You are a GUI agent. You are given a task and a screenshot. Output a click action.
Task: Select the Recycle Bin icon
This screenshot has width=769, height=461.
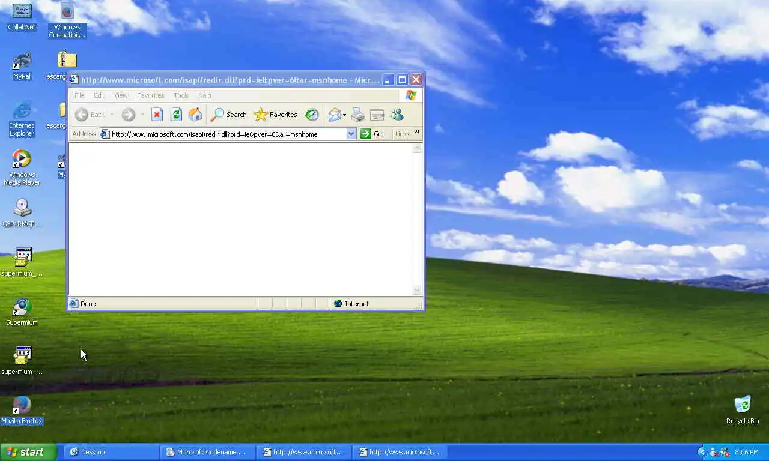coord(743,410)
